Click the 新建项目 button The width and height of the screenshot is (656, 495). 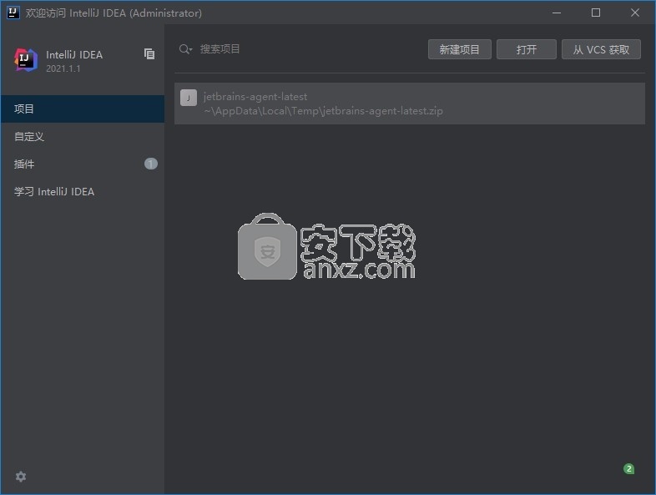tap(459, 49)
